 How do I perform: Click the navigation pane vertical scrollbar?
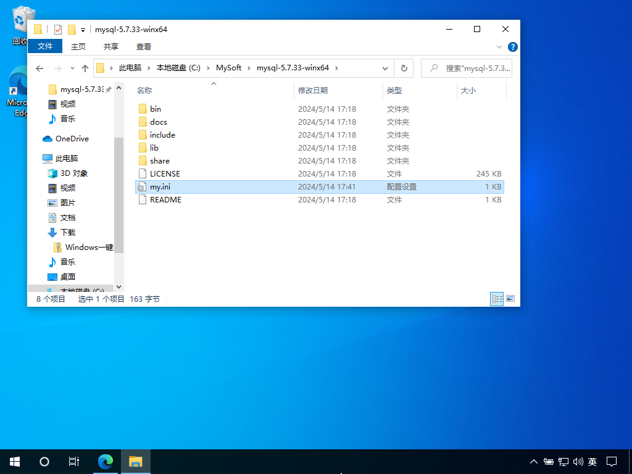click(x=118, y=194)
